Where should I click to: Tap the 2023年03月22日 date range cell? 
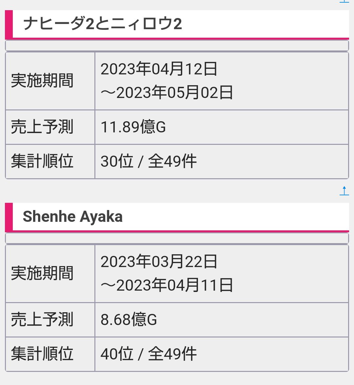pos(167,274)
